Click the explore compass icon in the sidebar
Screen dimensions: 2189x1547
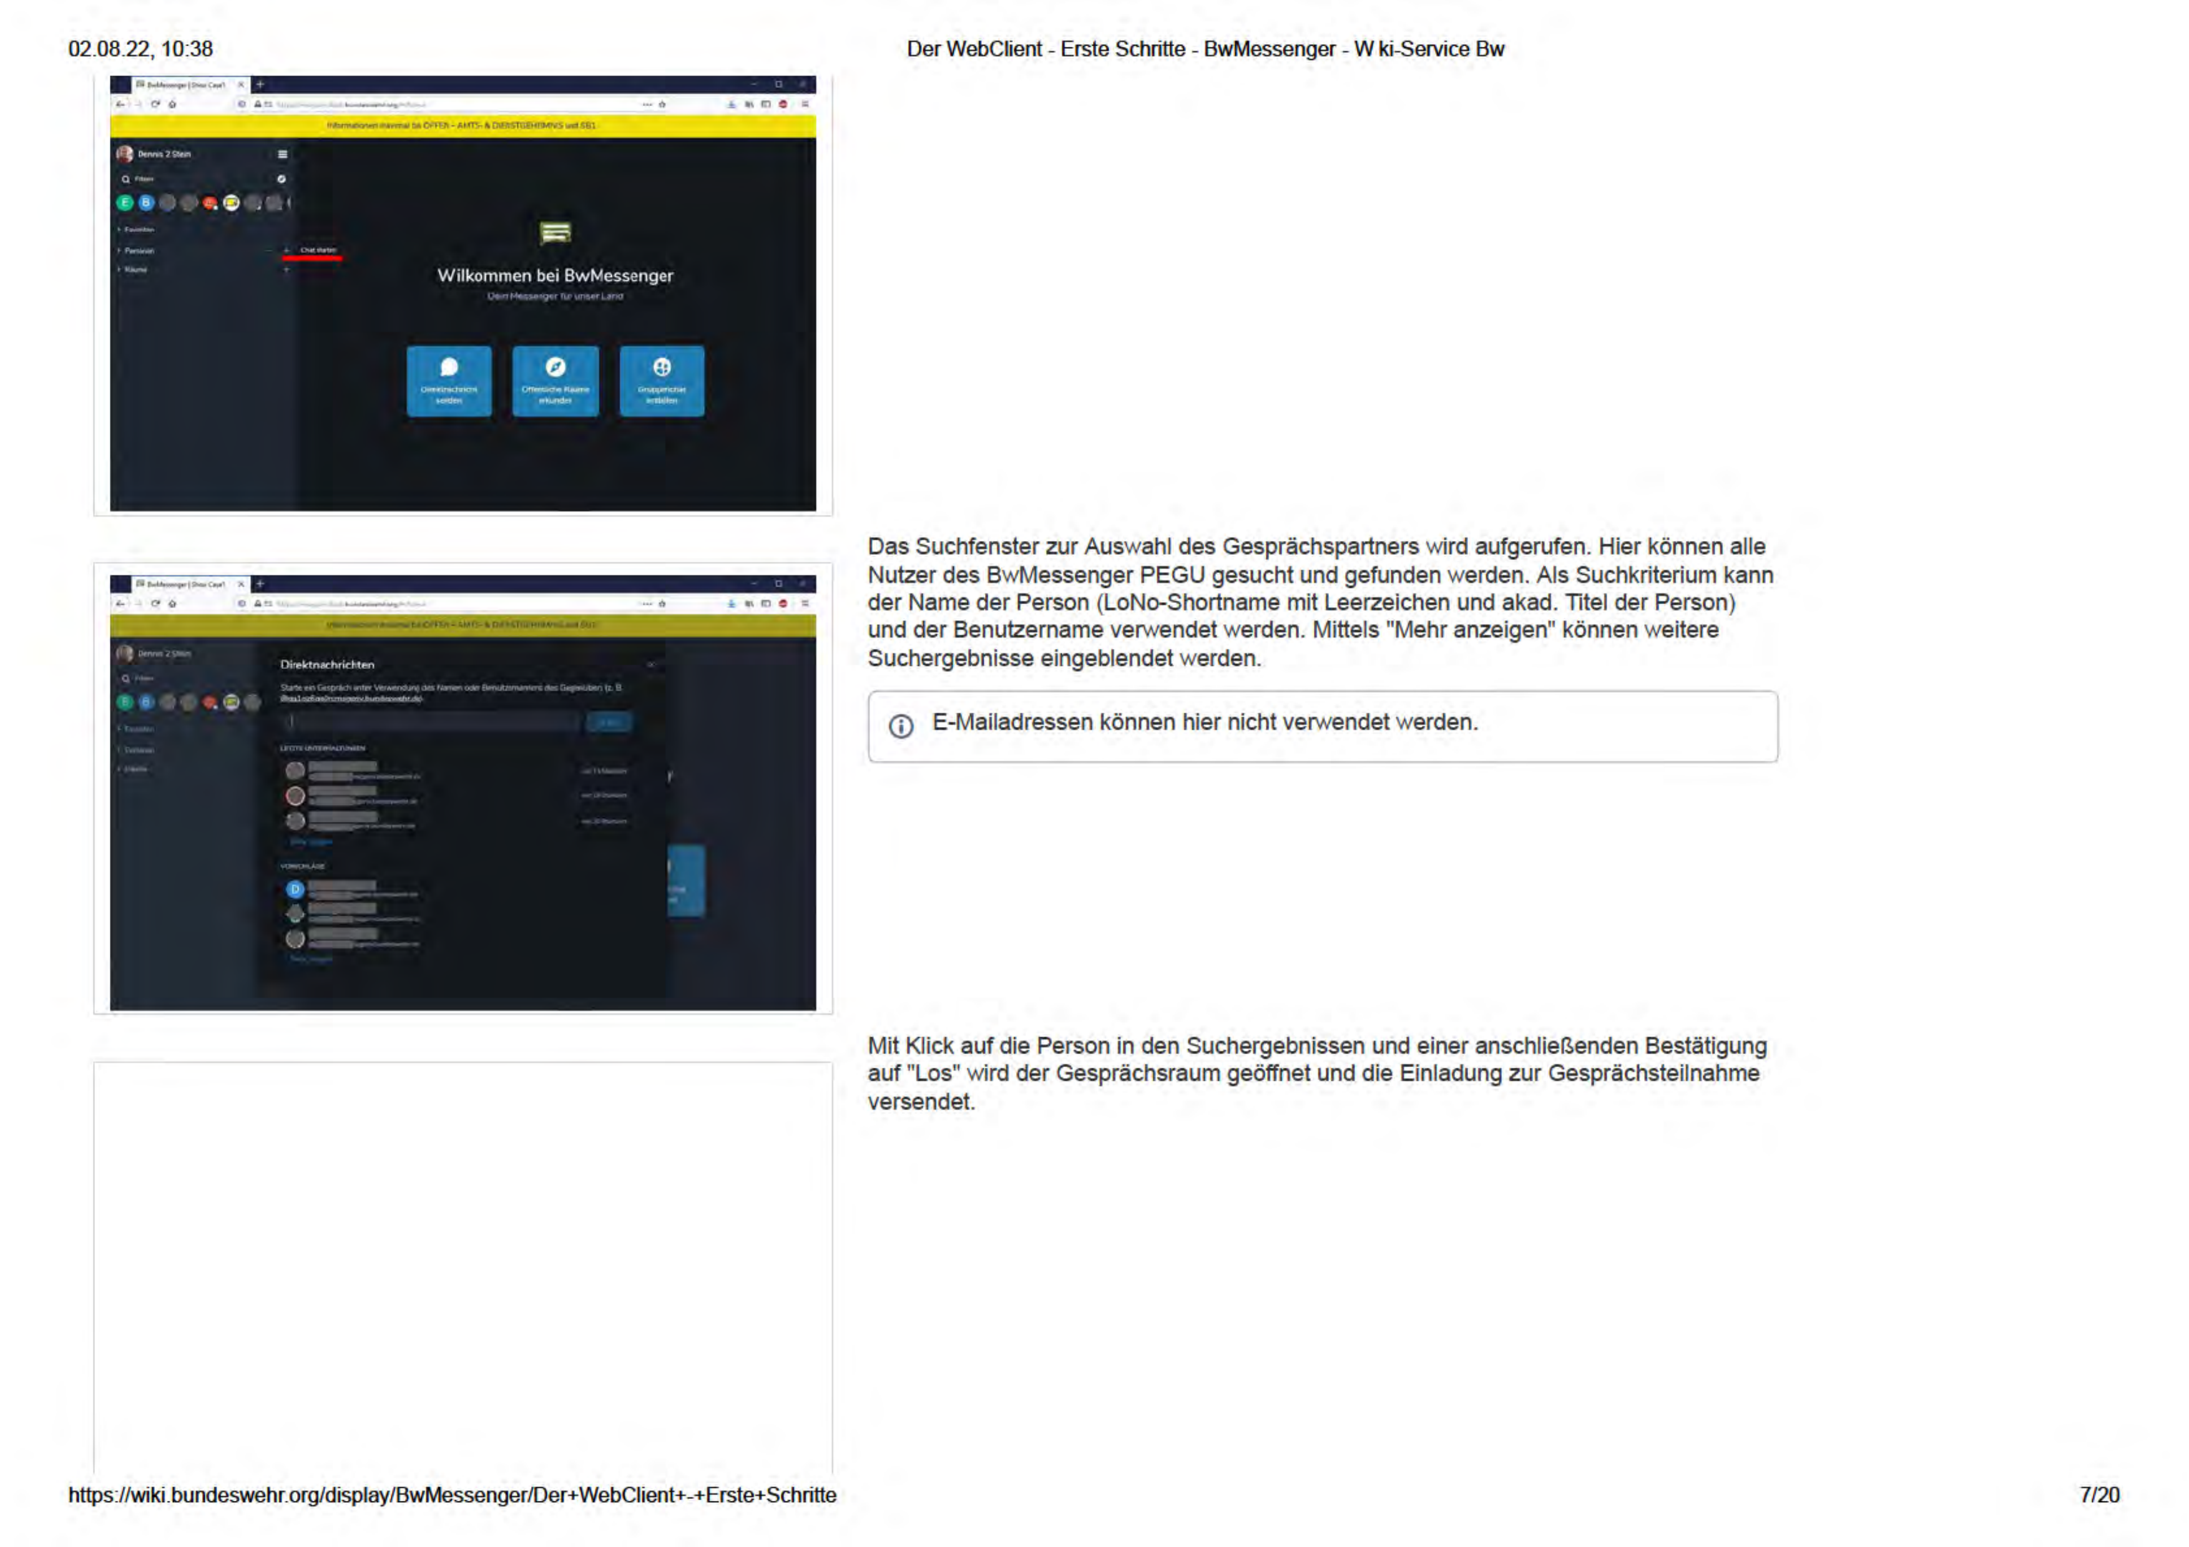point(282,178)
